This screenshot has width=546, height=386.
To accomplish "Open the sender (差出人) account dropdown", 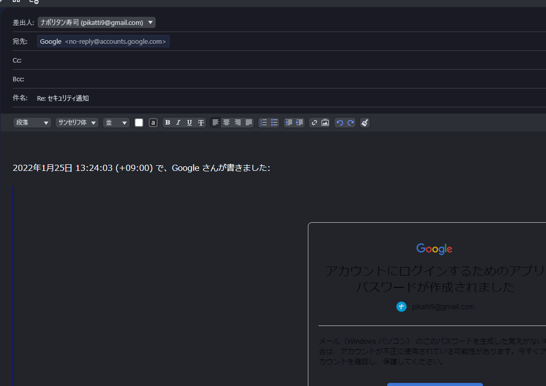I will tap(97, 22).
